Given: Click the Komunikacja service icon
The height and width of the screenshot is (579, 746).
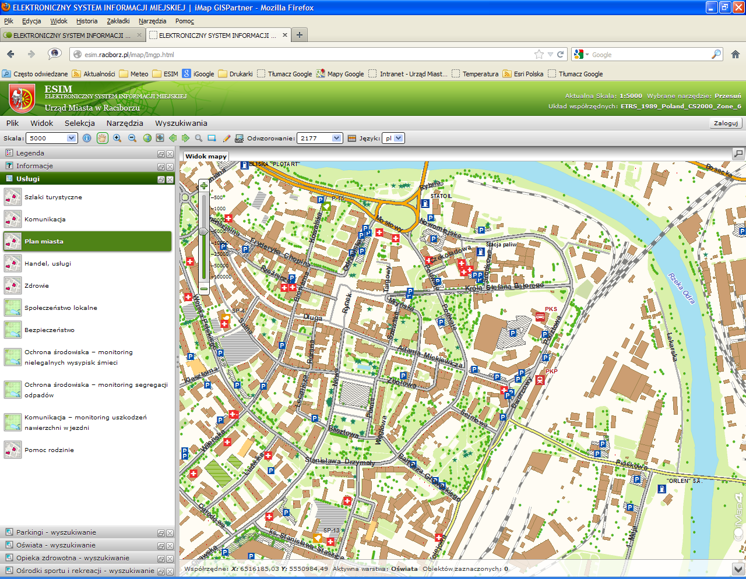Looking at the screenshot, I should pyautogui.click(x=13, y=219).
